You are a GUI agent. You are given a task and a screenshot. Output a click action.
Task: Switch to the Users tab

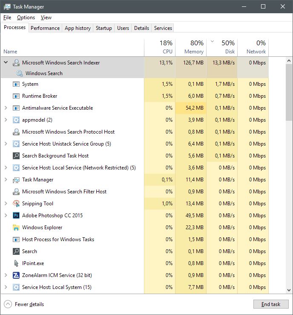coord(123,28)
